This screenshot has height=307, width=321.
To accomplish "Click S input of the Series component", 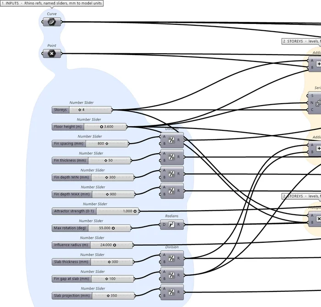I will coord(312,95).
